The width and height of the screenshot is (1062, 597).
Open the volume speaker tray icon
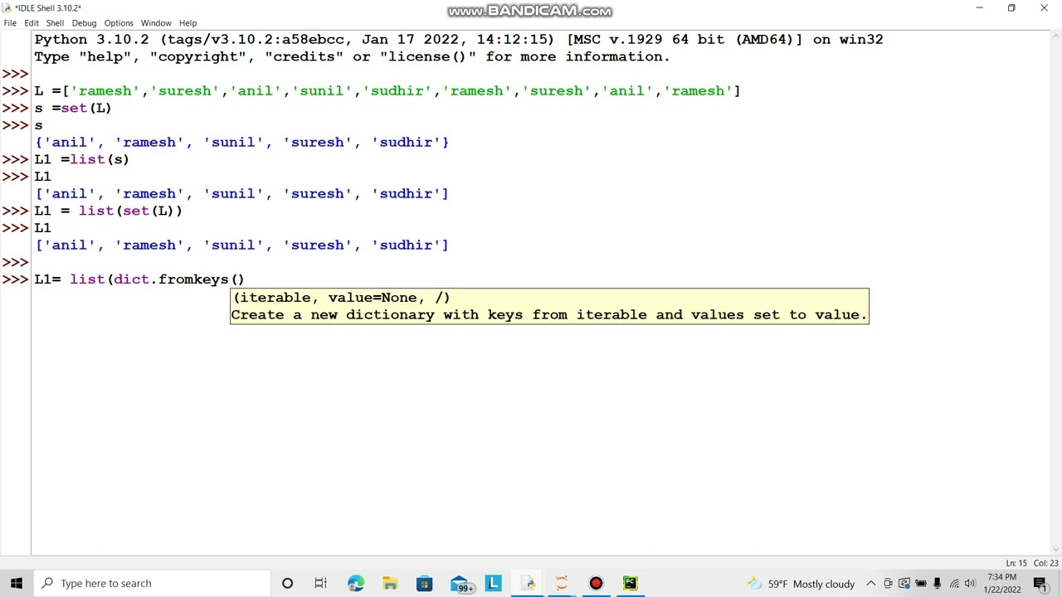click(x=970, y=584)
